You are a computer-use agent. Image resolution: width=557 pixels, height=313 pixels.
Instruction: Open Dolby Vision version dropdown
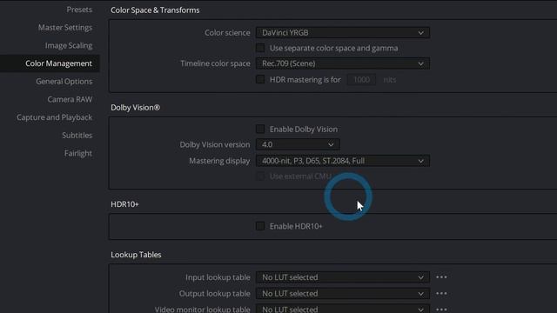point(298,144)
